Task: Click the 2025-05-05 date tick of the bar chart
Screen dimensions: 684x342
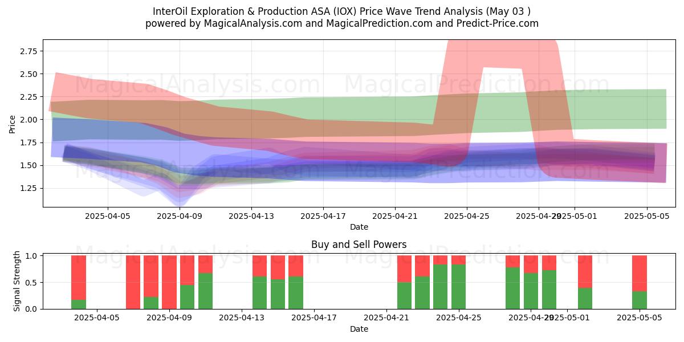Action: point(640,319)
